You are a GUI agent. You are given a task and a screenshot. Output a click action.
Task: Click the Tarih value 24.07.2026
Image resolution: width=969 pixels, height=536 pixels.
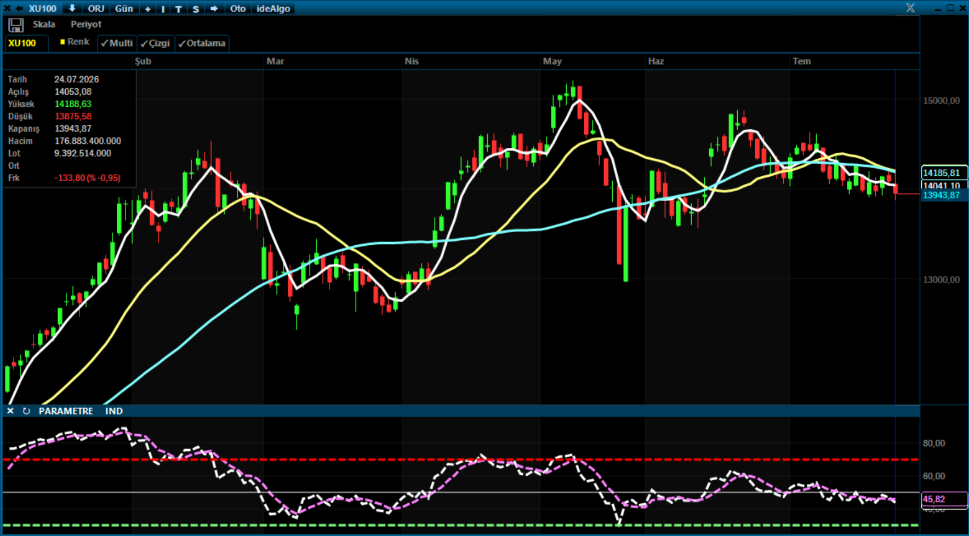77,79
